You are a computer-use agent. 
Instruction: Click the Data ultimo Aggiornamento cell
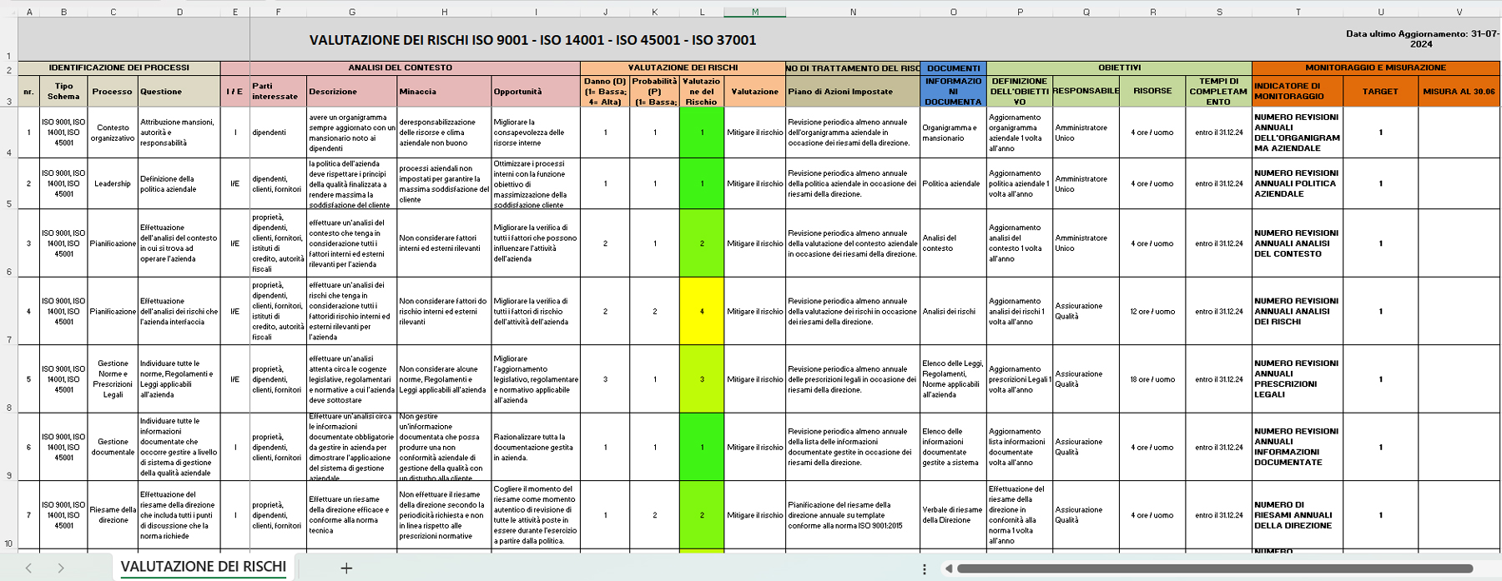click(1420, 39)
